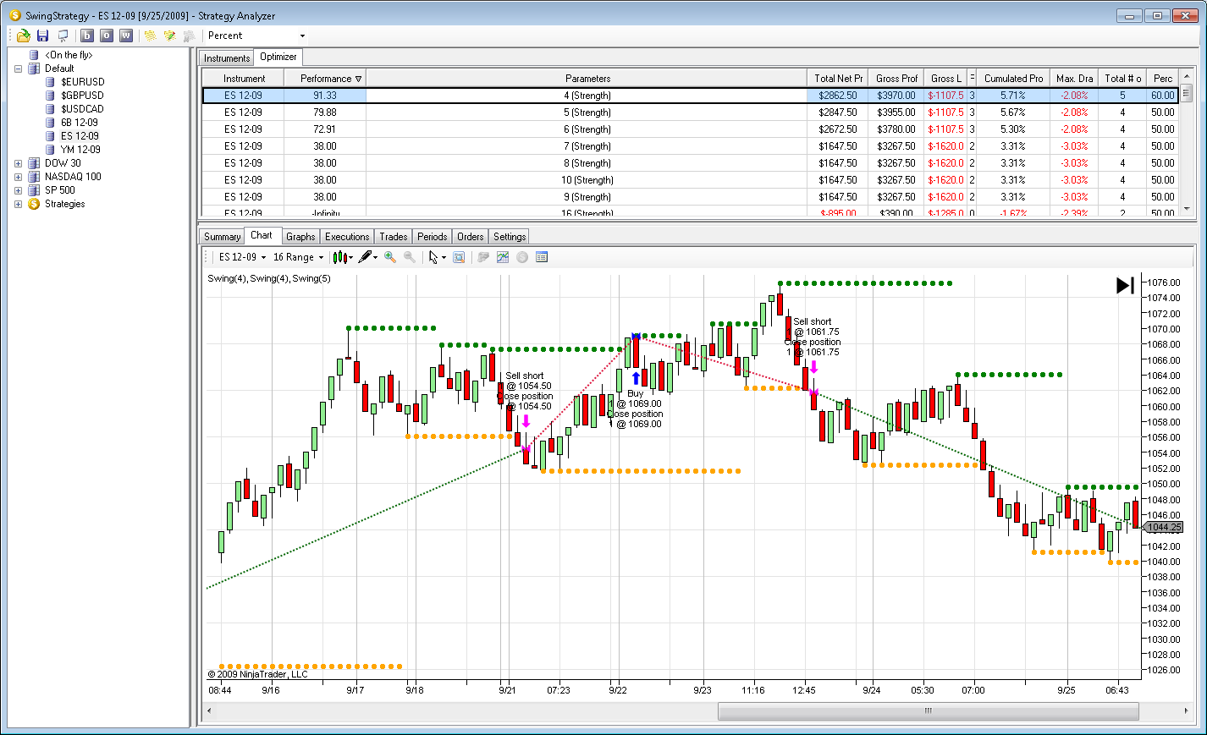Click the plain yellow note icon in the toolbar

[150, 36]
